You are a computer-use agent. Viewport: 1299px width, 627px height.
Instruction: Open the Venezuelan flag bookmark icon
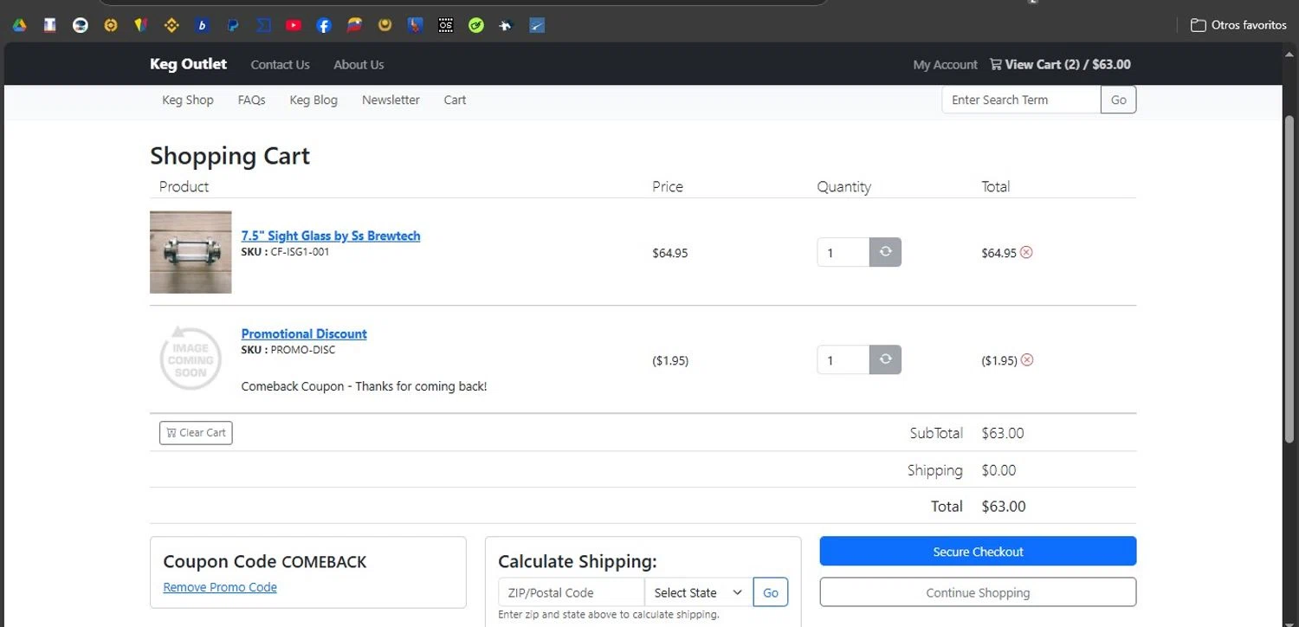click(354, 25)
